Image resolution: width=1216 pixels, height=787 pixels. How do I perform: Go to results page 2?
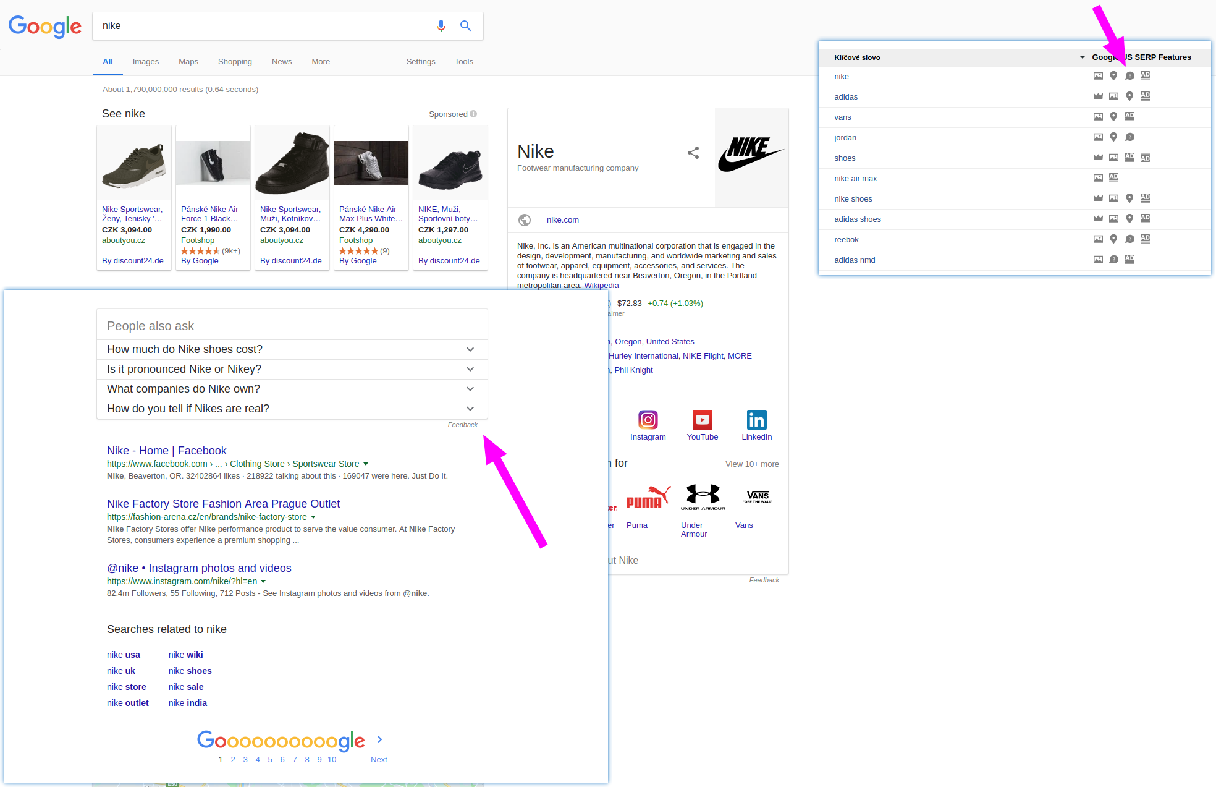[233, 760]
